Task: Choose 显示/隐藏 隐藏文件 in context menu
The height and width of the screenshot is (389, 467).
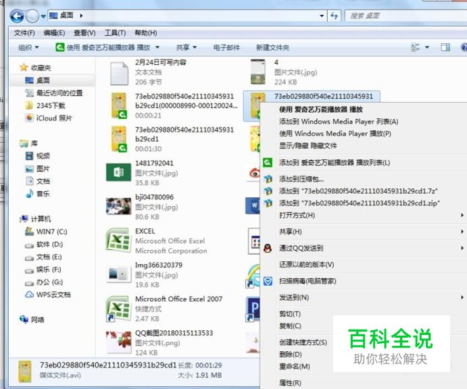Action: (308, 146)
